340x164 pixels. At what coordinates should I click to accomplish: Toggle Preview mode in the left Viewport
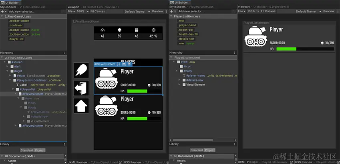coord(157,11)
